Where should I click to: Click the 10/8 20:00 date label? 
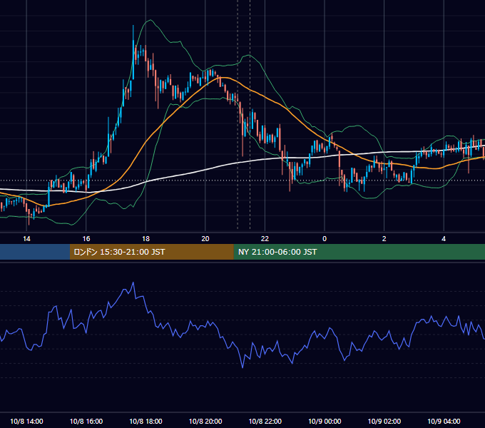[x=205, y=422]
